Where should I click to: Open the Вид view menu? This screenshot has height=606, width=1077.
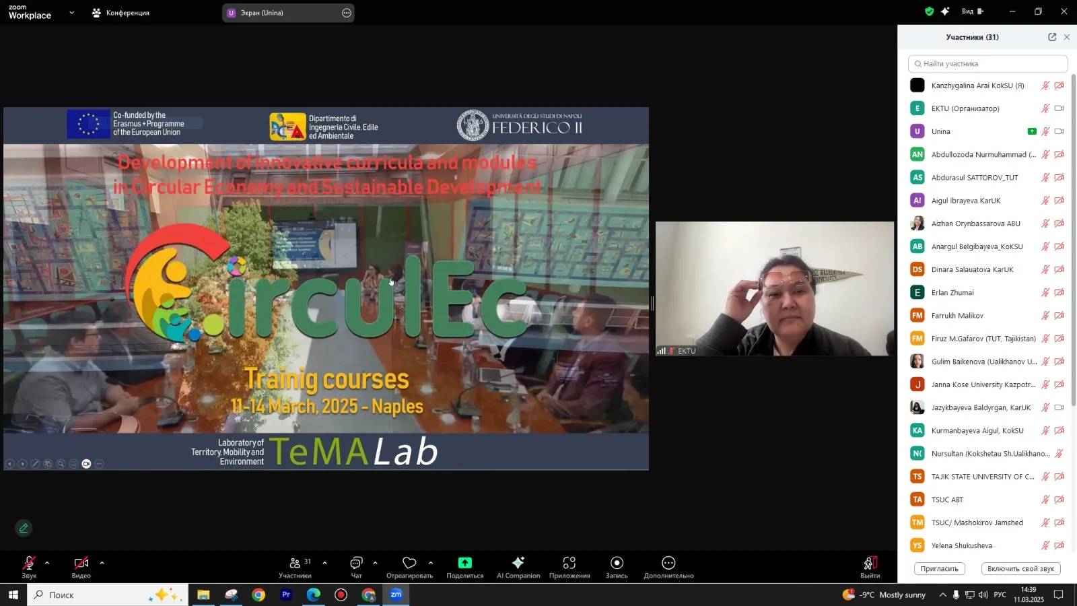click(972, 11)
